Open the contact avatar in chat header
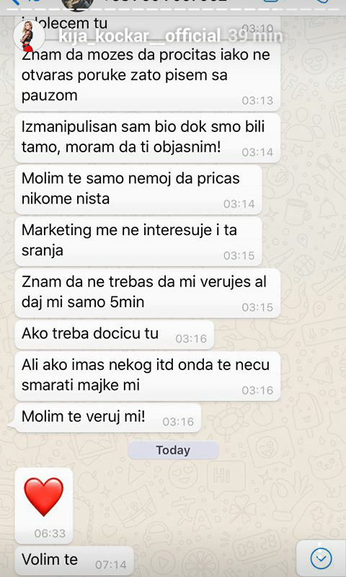The width and height of the screenshot is (346, 577). tap(79, 3)
